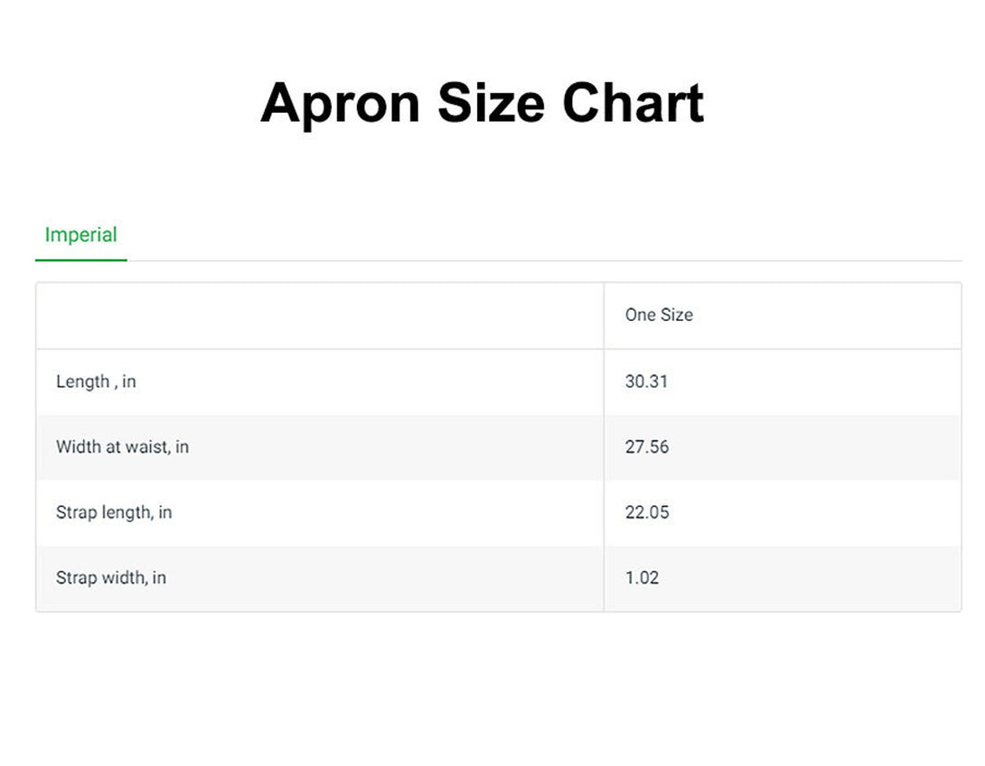Click the "Strap length, in" label
The image size is (985, 766).
coord(114,512)
